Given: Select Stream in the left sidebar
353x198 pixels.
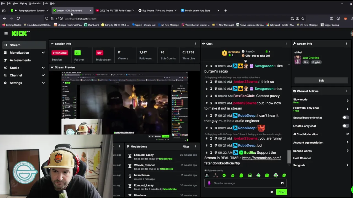Looking at the screenshot, I should pyautogui.click(x=25, y=45).
